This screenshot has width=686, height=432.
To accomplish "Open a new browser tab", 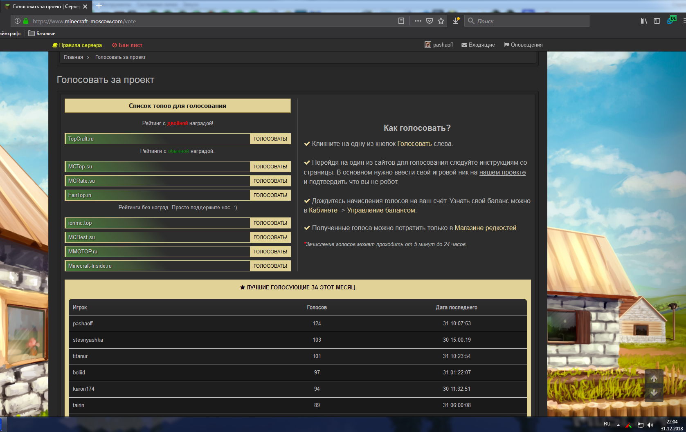I will [x=99, y=6].
